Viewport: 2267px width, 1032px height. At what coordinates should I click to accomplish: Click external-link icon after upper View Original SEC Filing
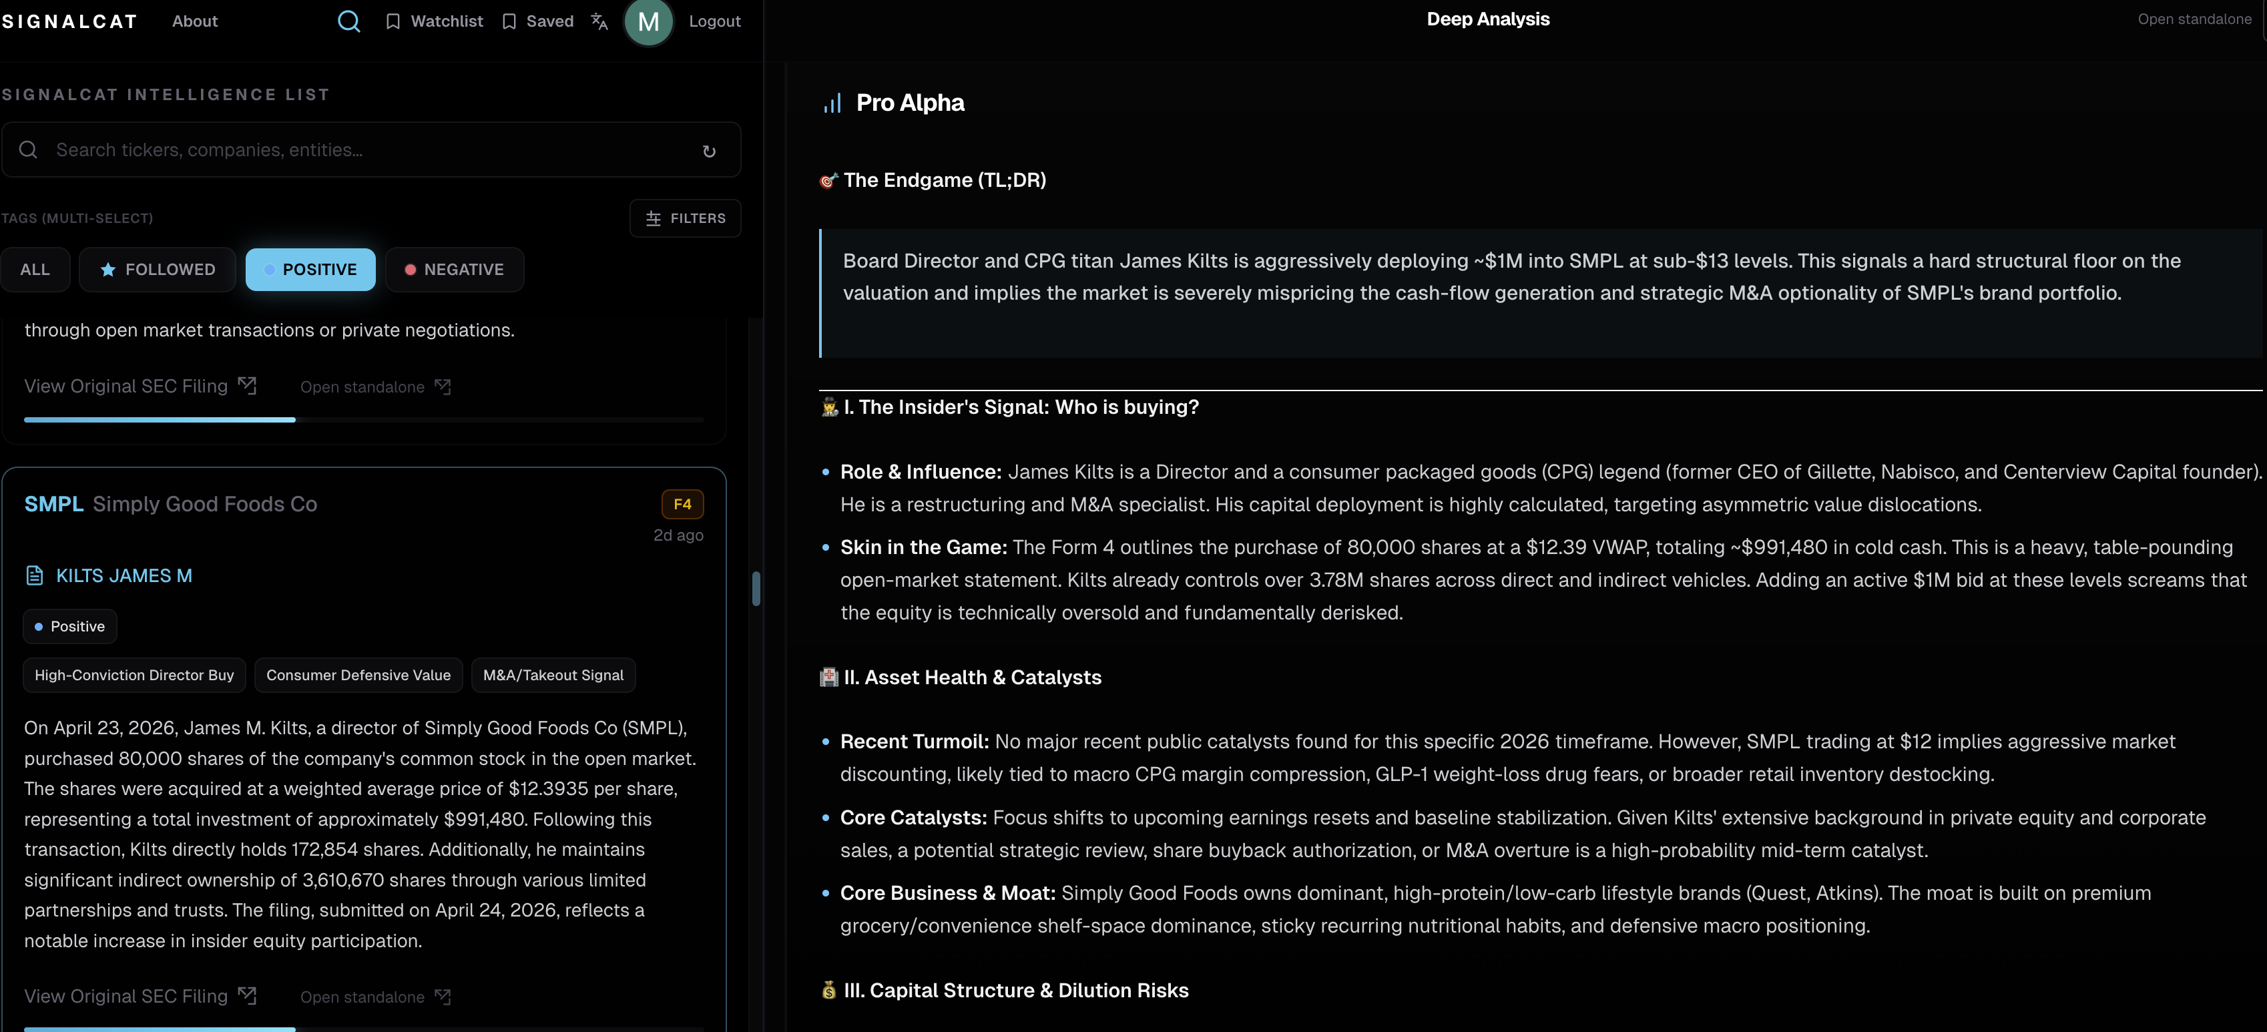[247, 385]
